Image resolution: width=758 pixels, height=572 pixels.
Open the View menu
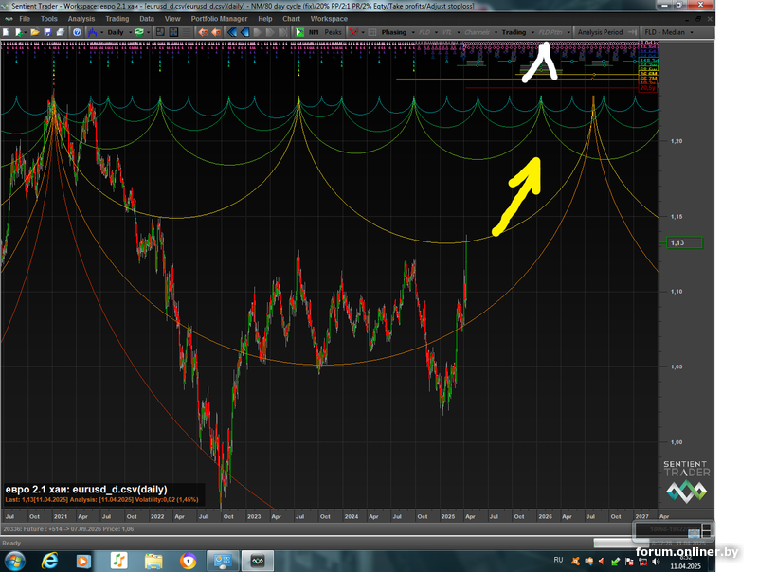coord(172,19)
